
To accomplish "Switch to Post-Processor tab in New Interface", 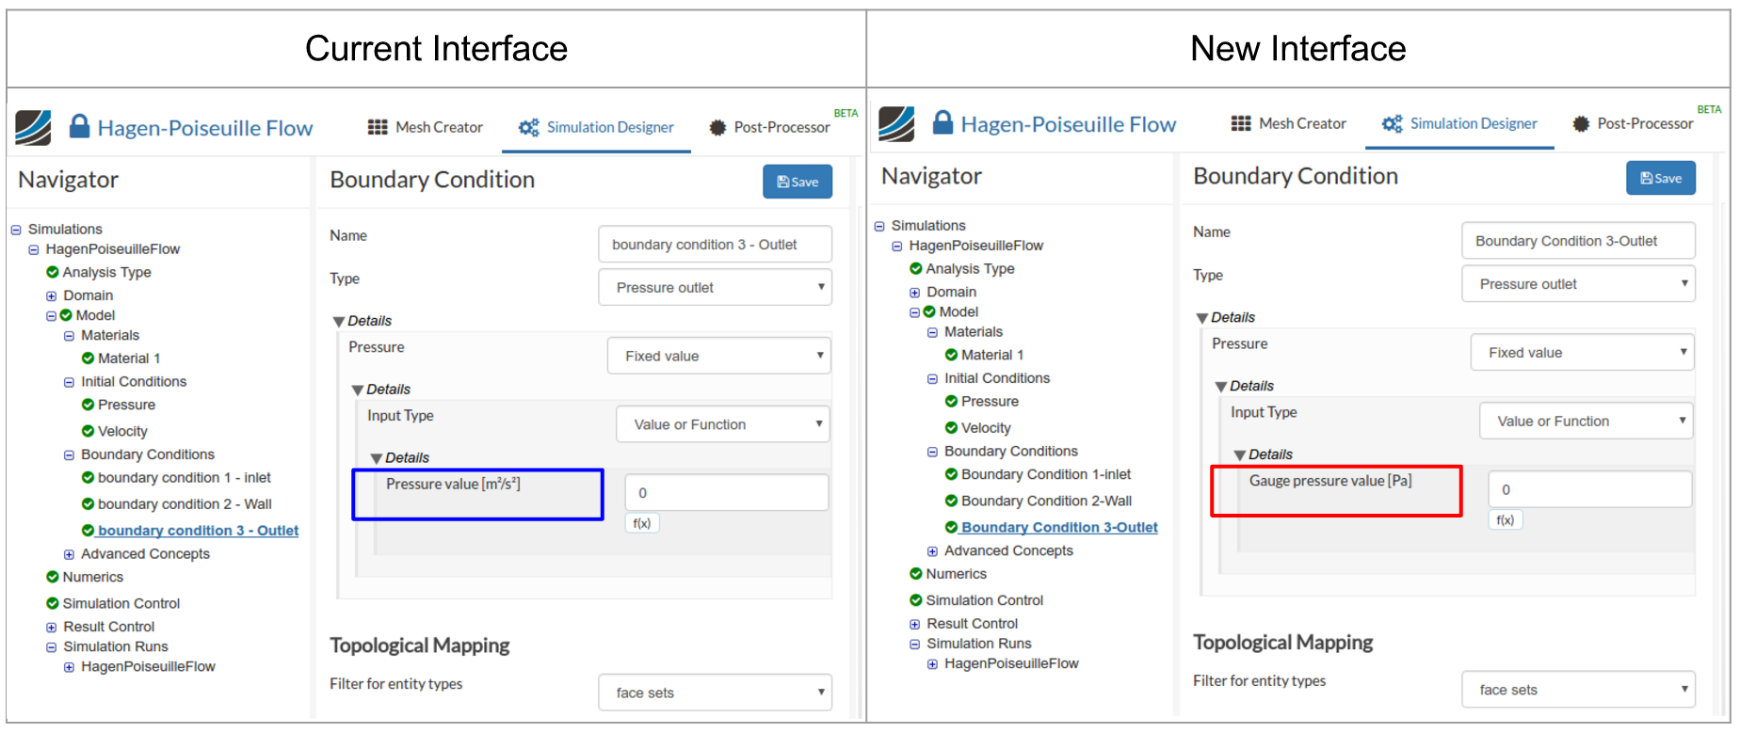I will (x=1644, y=123).
